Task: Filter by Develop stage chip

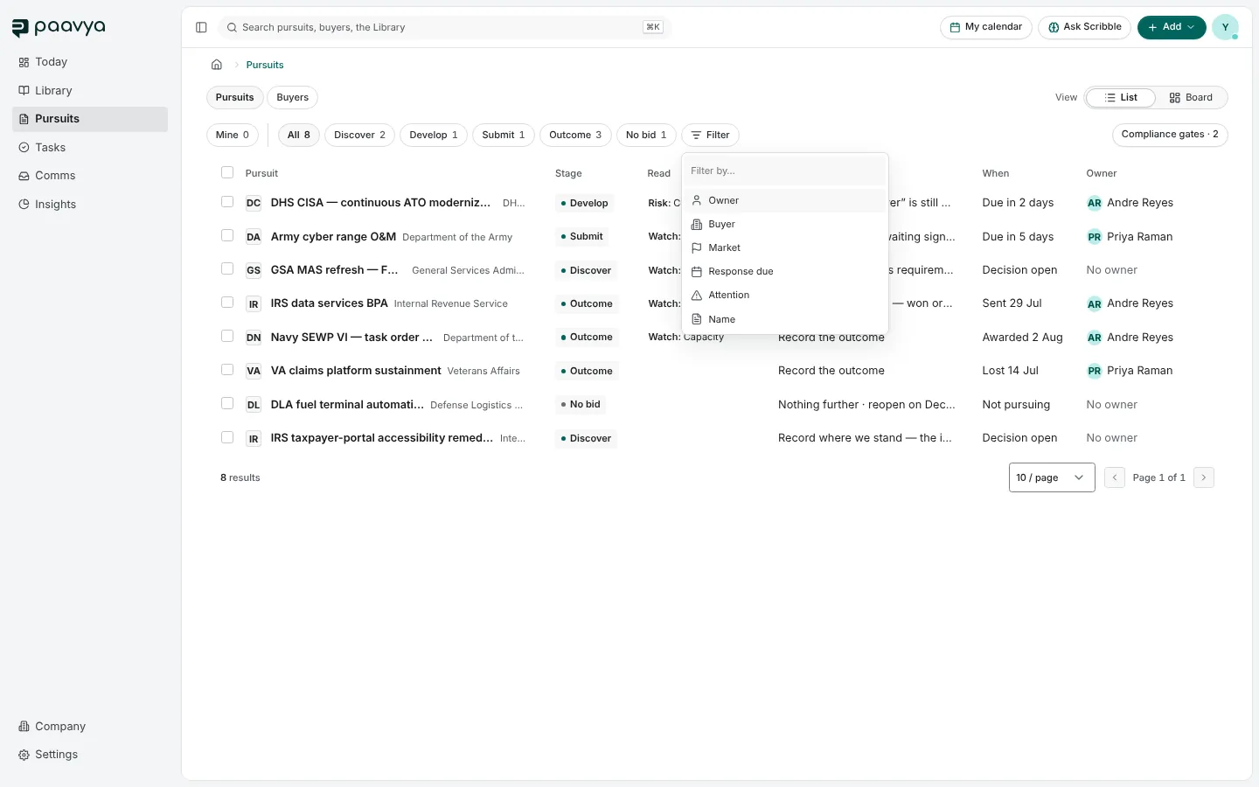Action: tap(434, 135)
